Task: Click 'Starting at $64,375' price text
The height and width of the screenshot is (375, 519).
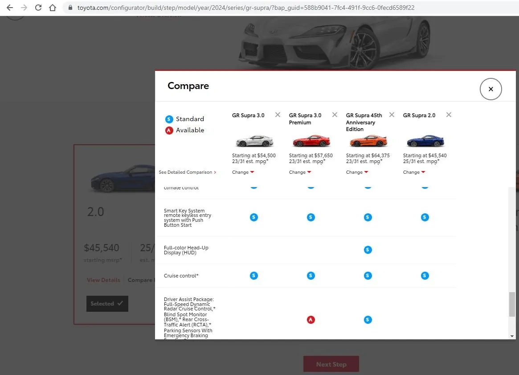Action: point(368,155)
